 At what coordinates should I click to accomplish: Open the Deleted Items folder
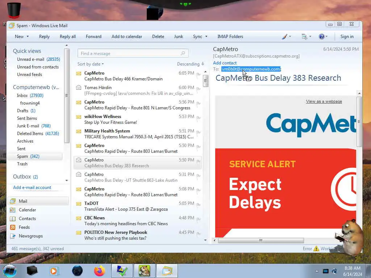coord(38,134)
